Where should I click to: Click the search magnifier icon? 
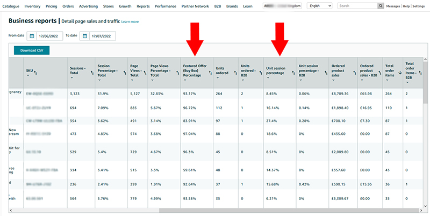381,6
